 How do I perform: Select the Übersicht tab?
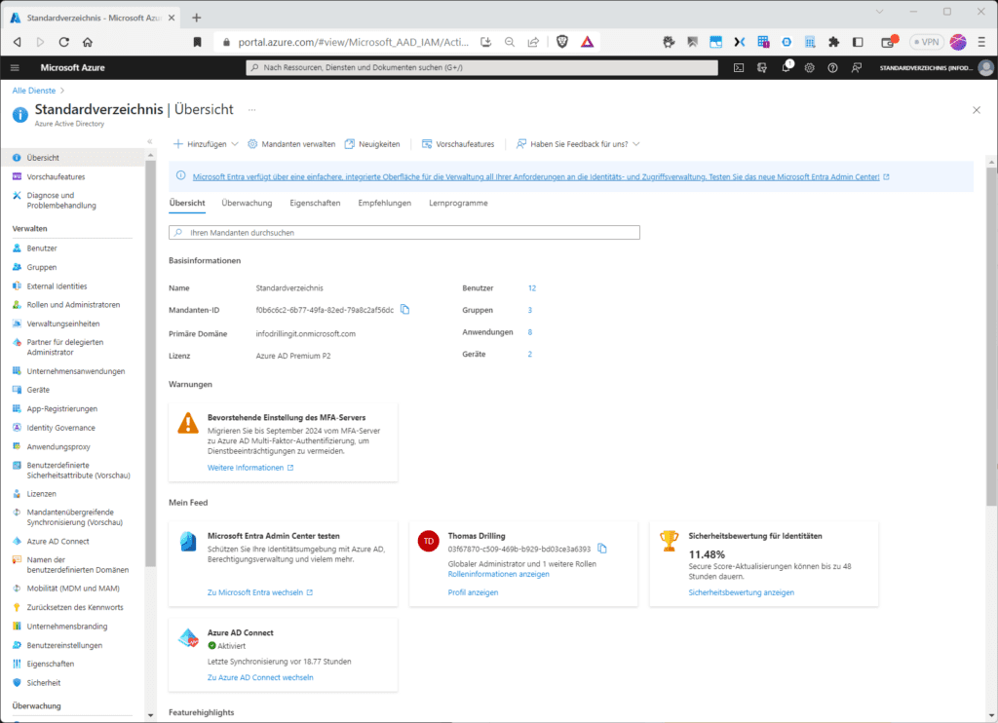tap(187, 203)
